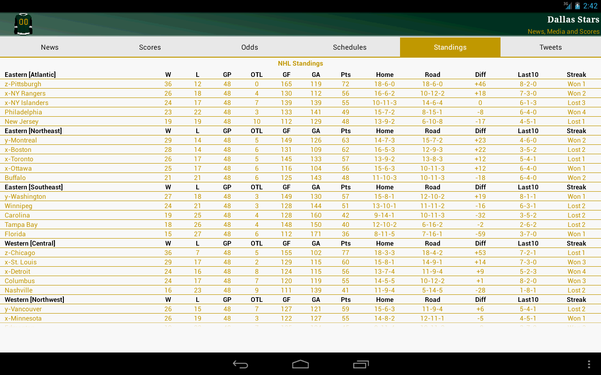Tap the Carolina team name

(17, 215)
